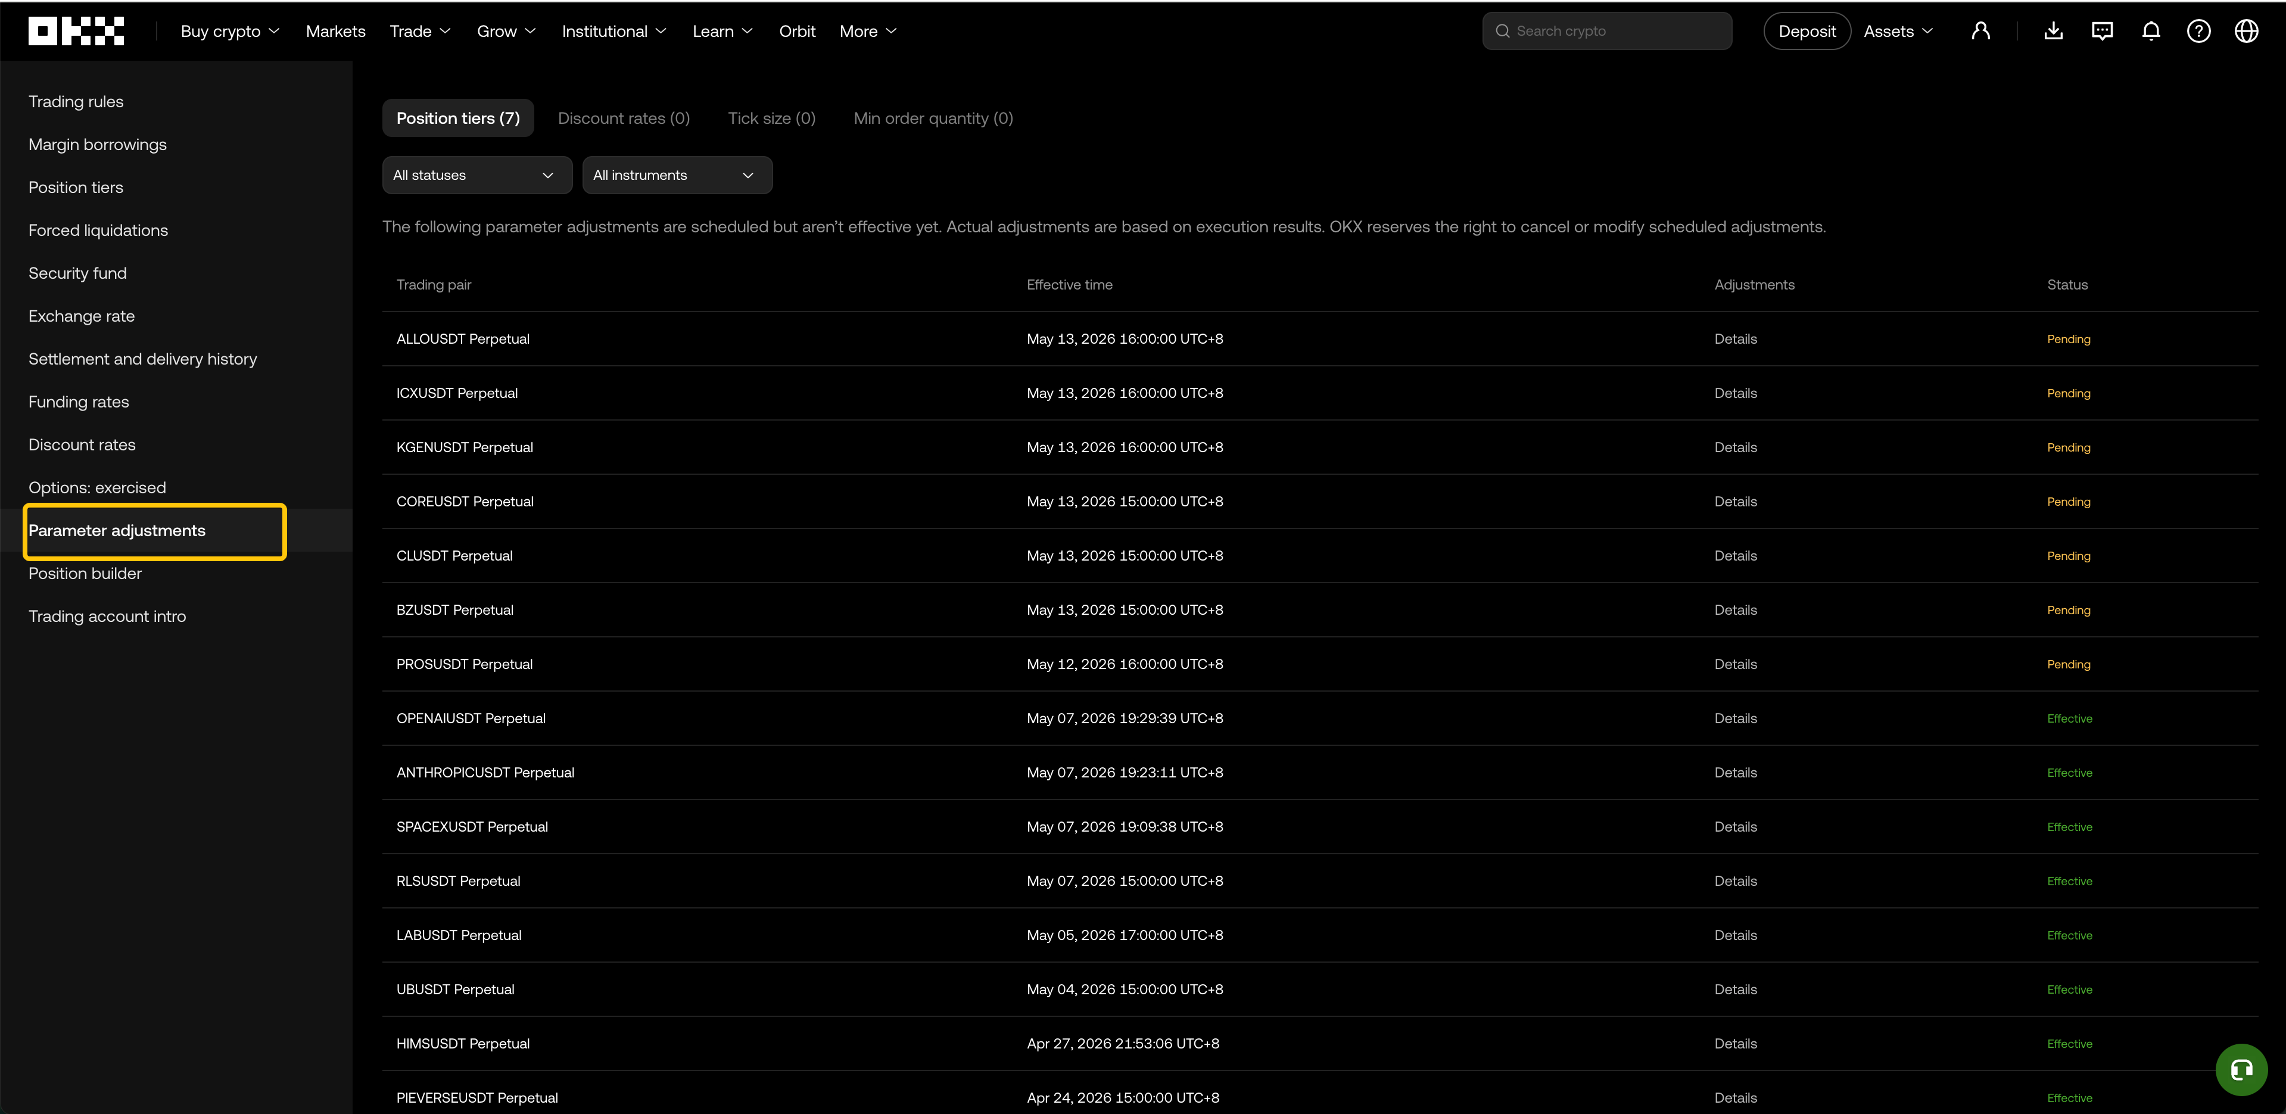View Details for SPACEXUSDT Perpetual

pos(1736,826)
